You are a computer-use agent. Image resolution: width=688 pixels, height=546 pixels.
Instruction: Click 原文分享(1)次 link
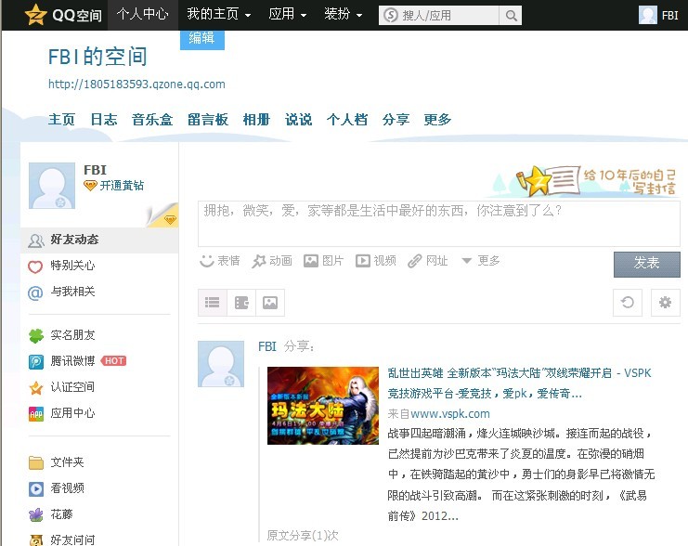[303, 536]
